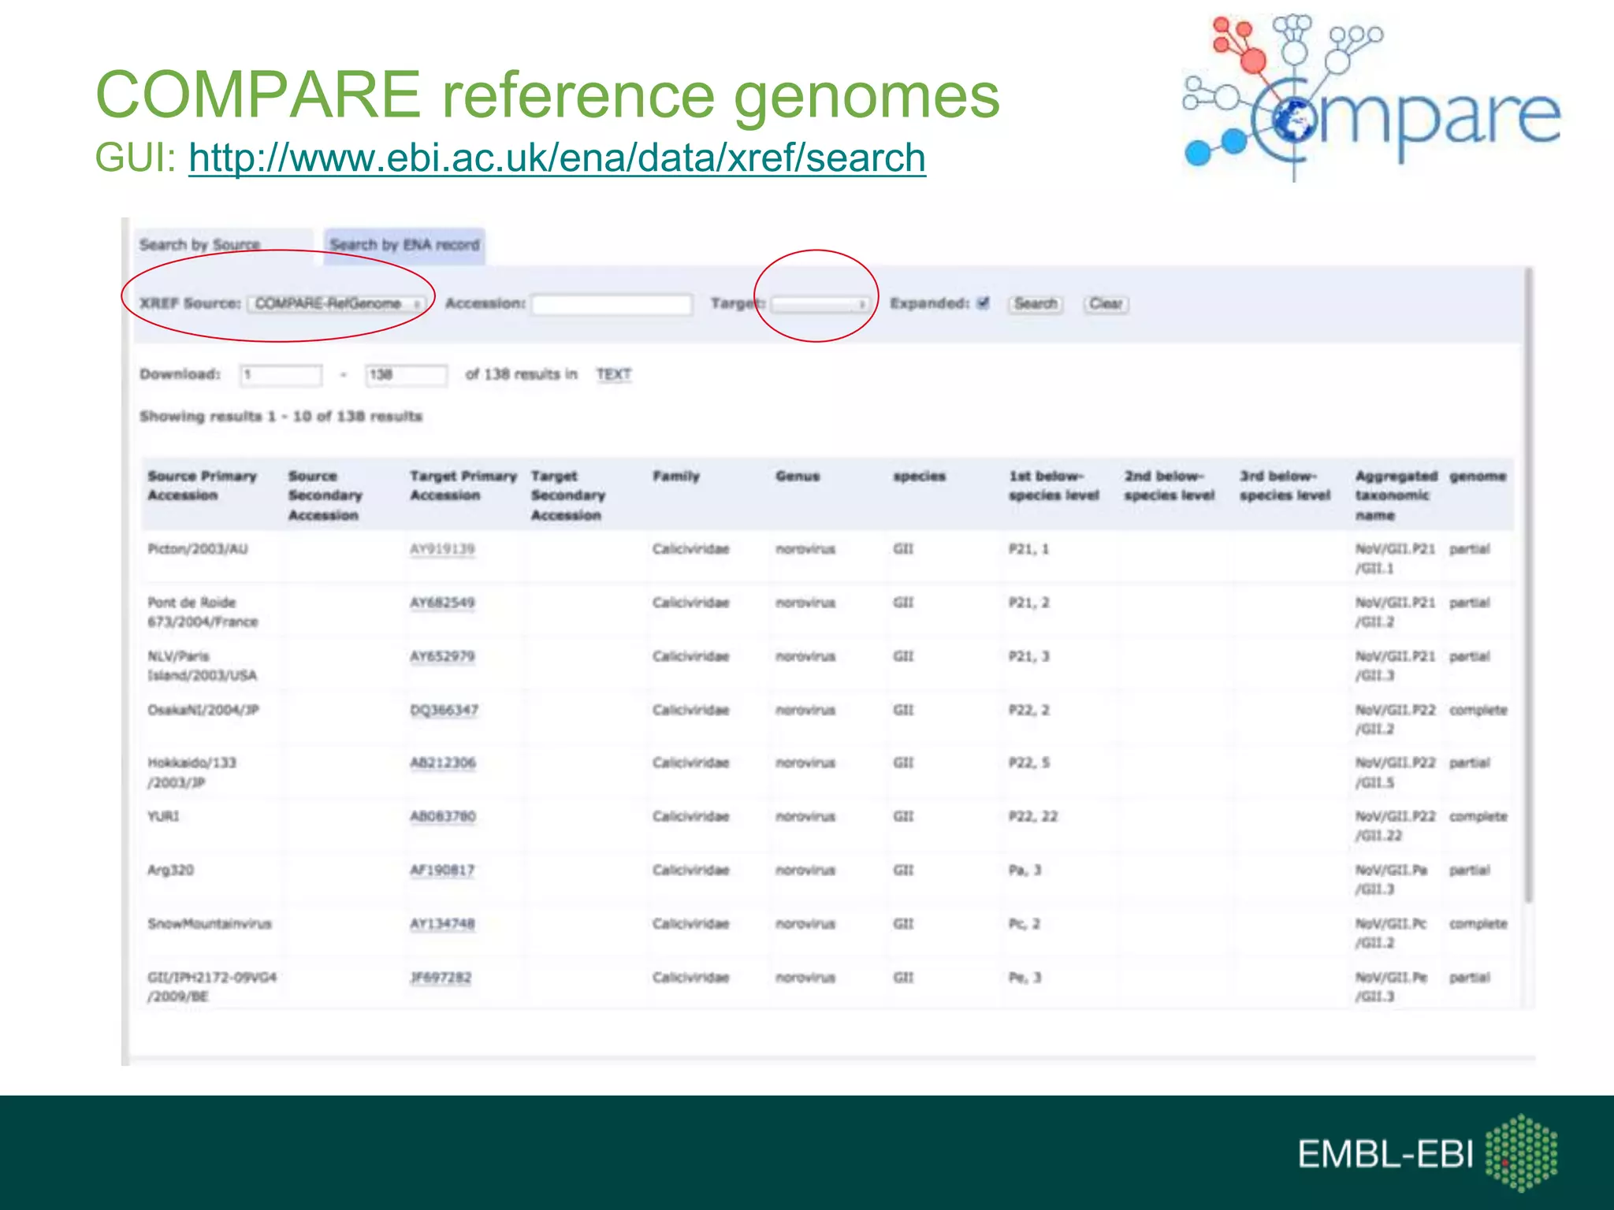Screen dimensions: 1614x1210
Task: Switch to Search by ENA record tab
Action: [x=404, y=245]
